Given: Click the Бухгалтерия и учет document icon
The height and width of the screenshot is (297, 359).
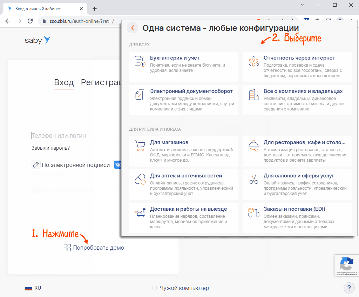Looking at the screenshot, I should pyautogui.click(x=140, y=61).
